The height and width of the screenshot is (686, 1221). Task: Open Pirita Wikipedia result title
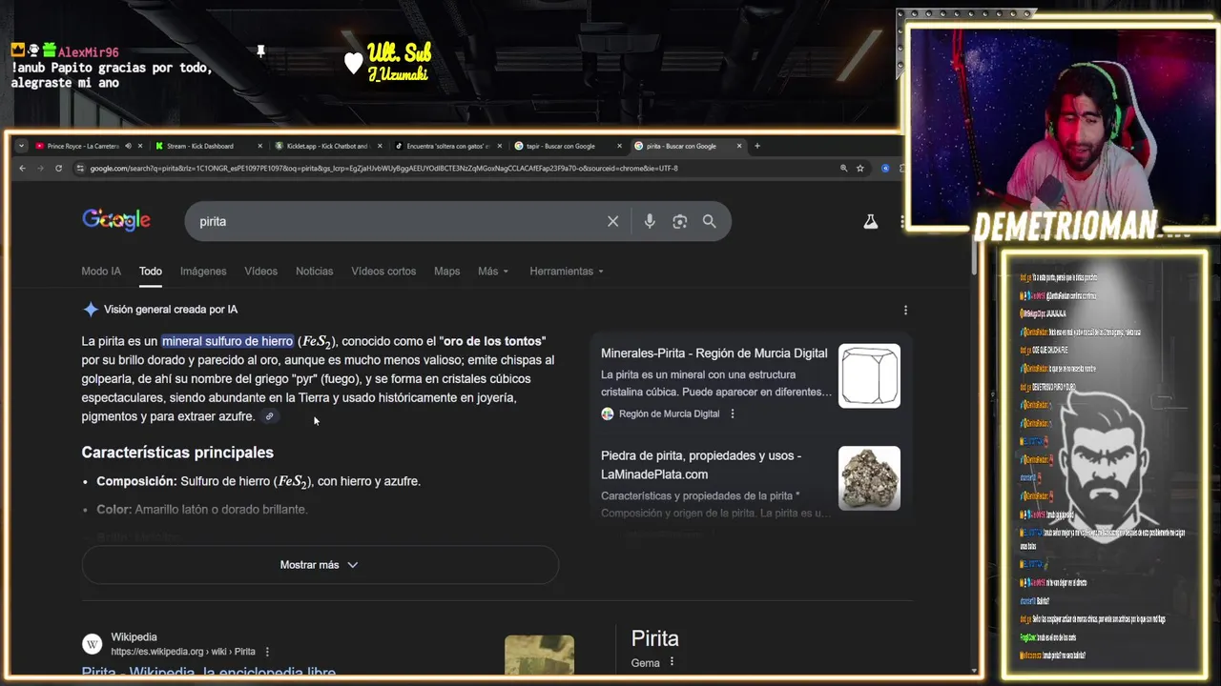(209, 672)
